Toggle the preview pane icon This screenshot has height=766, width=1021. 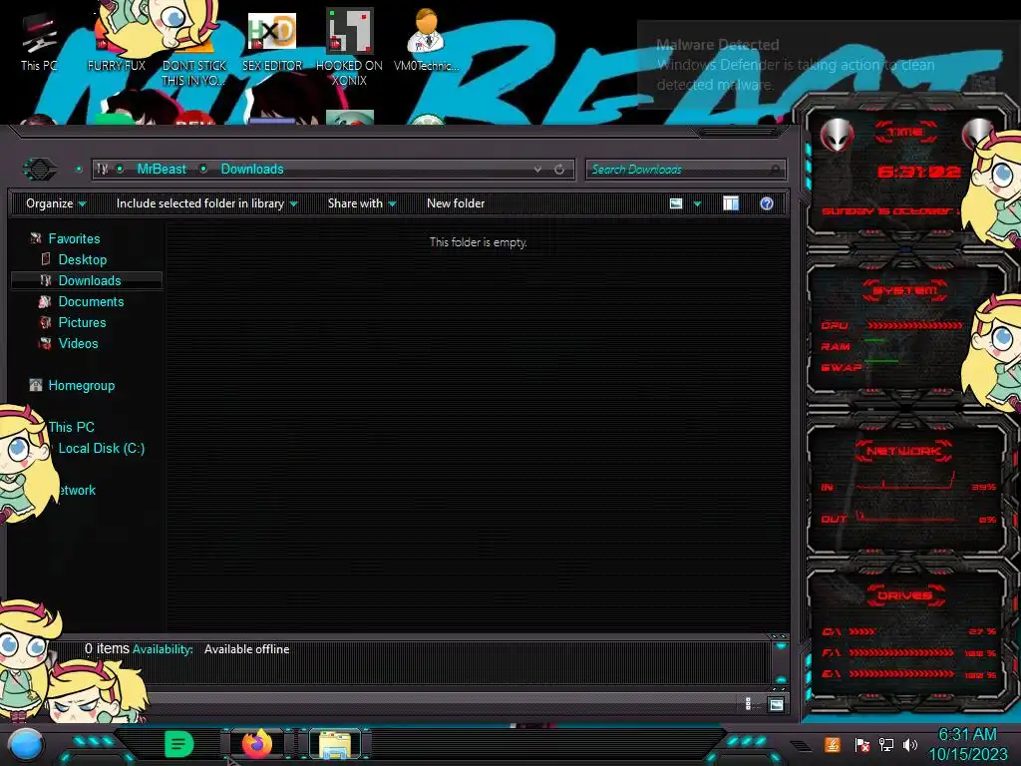(731, 203)
